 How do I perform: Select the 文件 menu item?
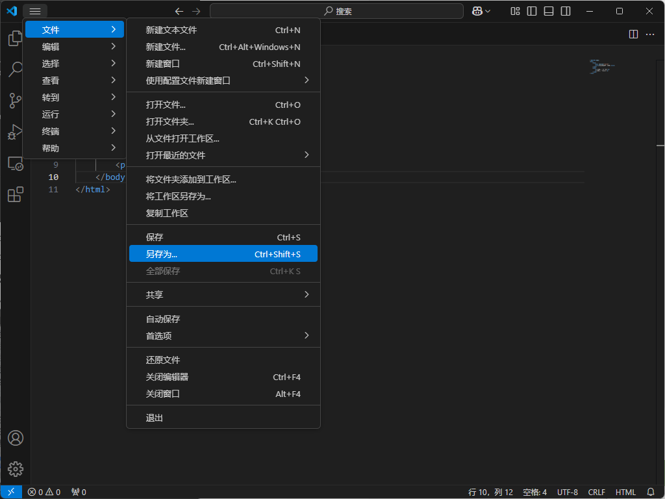pyautogui.click(x=75, y=30)
